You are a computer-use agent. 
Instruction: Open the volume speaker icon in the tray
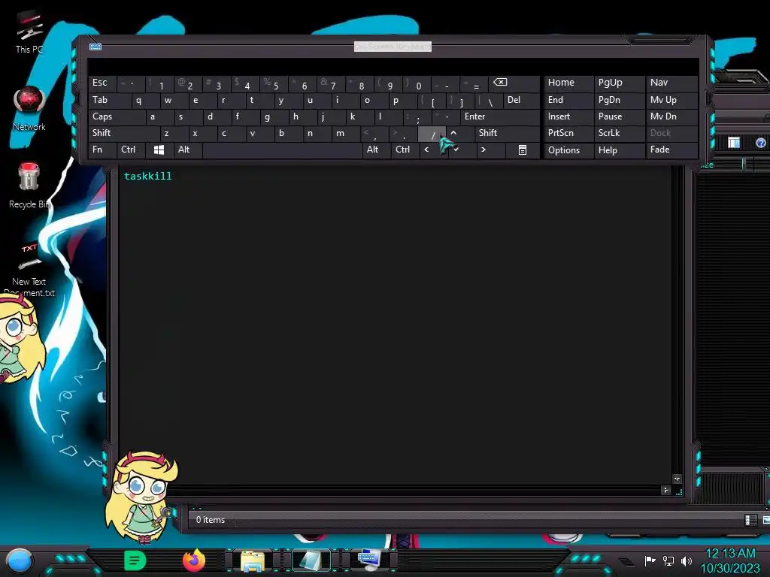coord(687,560)
